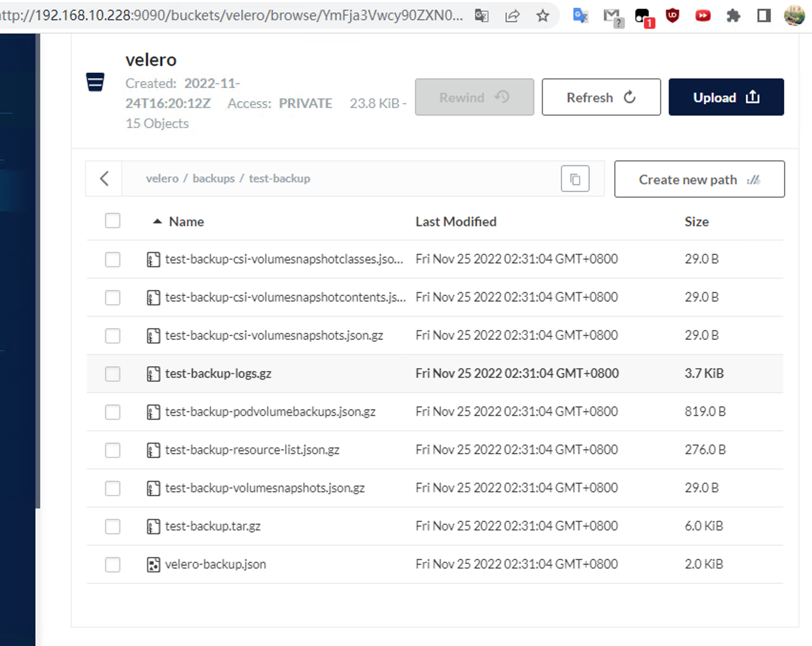
Task: Select checkbox for velero-backup.json row
Action: [113, 564]
